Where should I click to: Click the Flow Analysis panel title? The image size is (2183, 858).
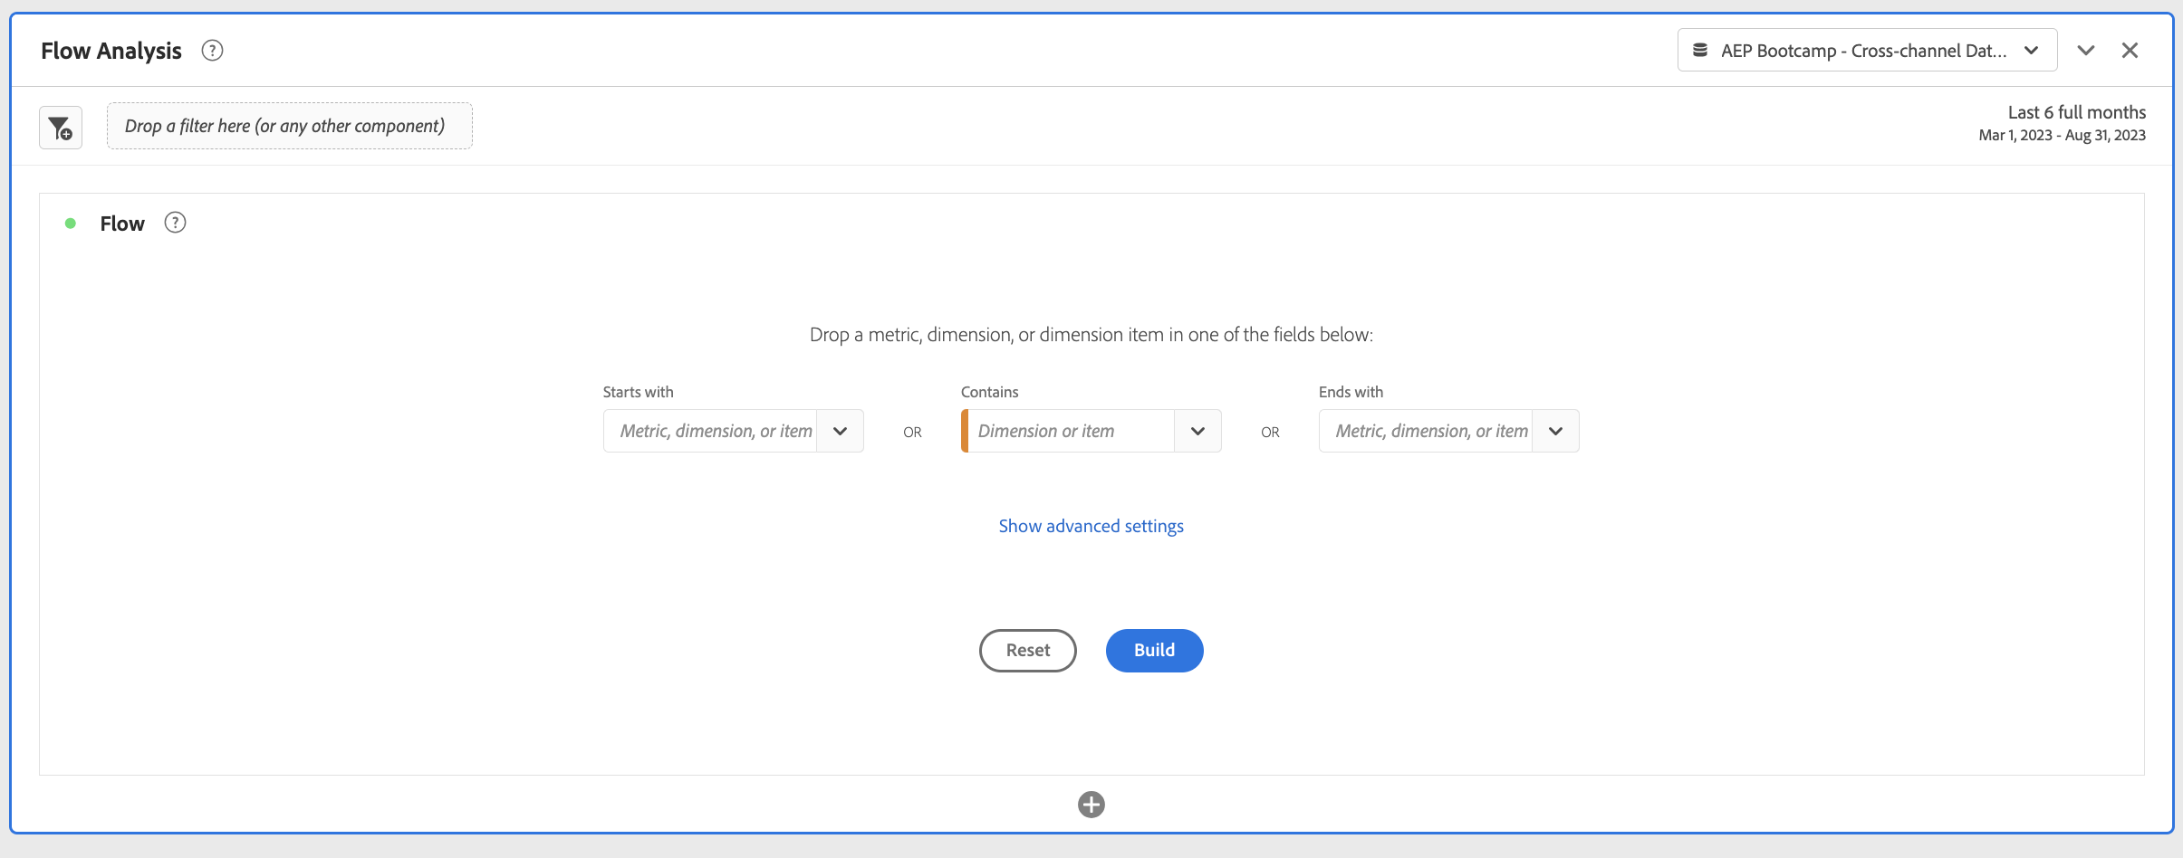111,51
